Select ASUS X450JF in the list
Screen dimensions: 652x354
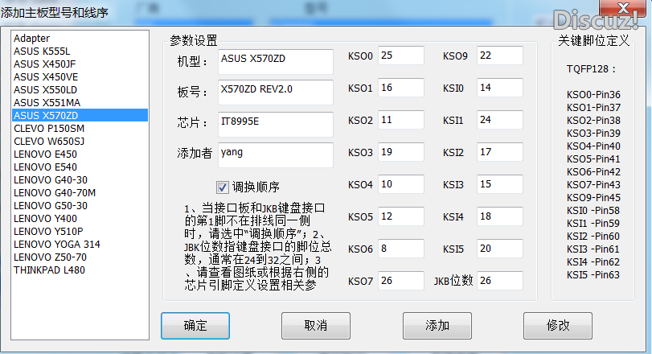coord(80,64)
